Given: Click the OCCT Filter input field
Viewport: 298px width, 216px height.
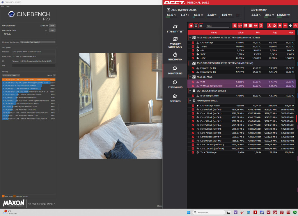Looking at the screenshot, I should [x=218, y=26].
